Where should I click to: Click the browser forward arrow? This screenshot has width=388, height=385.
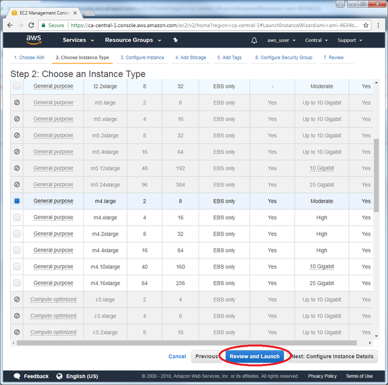click(x=21, y=25)
